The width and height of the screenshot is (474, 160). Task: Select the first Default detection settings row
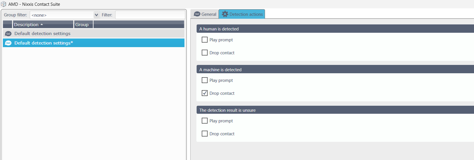click(94, 34)
